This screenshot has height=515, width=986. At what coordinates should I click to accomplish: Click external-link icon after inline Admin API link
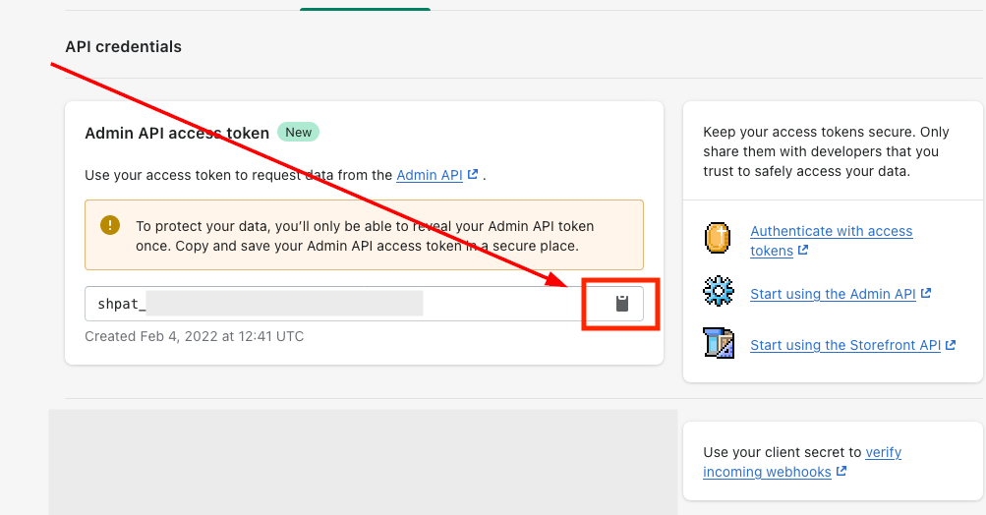tap(473, 175)
